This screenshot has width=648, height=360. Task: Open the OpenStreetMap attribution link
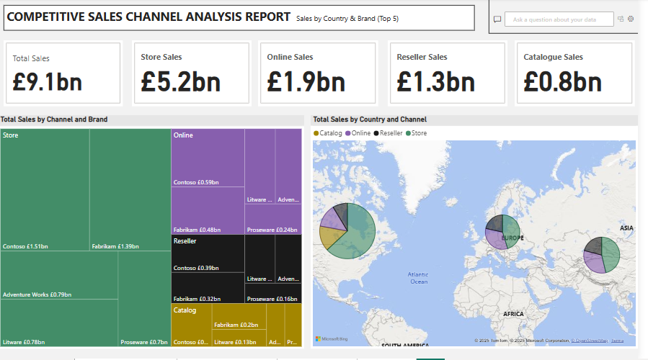588,341
